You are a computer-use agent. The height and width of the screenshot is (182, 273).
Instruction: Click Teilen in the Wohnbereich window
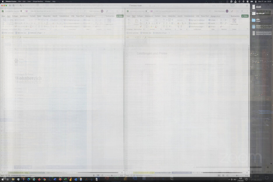[x=120, y=16]
